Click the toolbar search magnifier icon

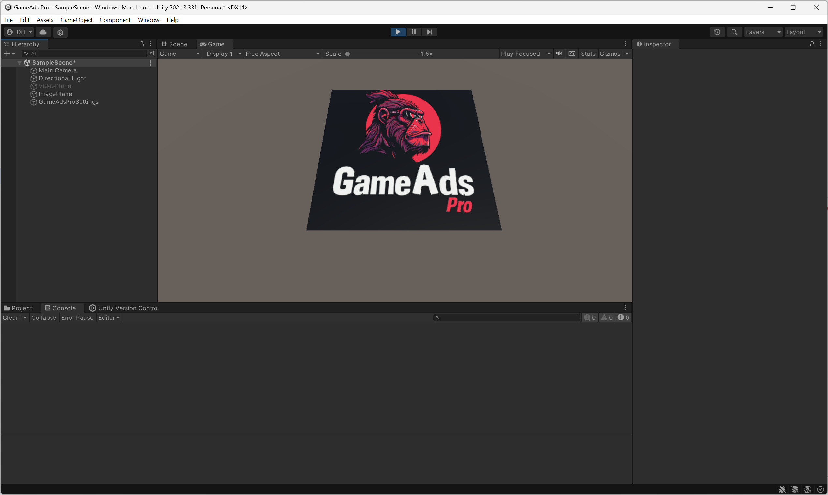point(734,32)
